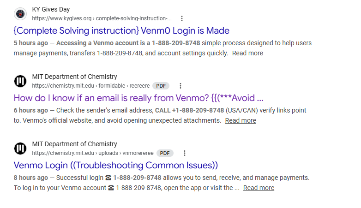The height and width of the screenshot is (208, 361).
Task: Open 'How do I know if an email' result
Action: pos(138,98)
